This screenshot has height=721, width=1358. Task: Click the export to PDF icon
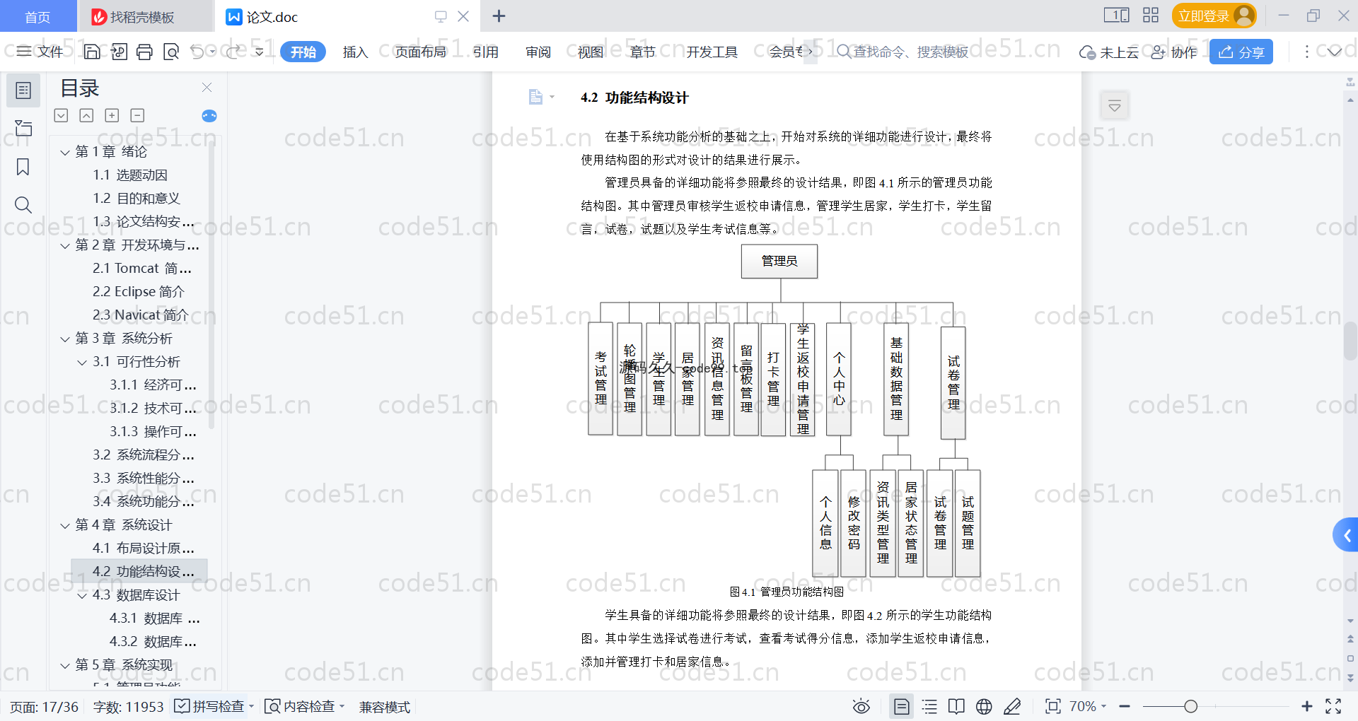[119, 52]
